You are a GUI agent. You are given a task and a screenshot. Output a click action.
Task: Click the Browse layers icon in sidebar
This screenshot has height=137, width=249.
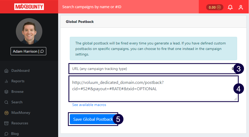(x=6, y=92)
